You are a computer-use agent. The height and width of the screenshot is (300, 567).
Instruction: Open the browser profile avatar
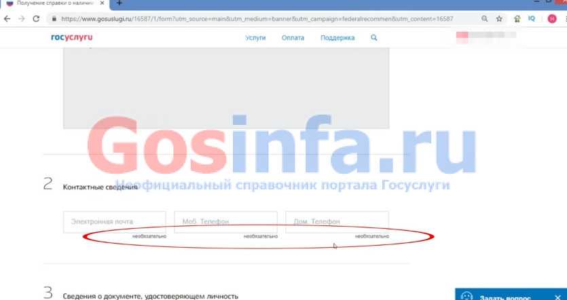click(x=552, y=19)
